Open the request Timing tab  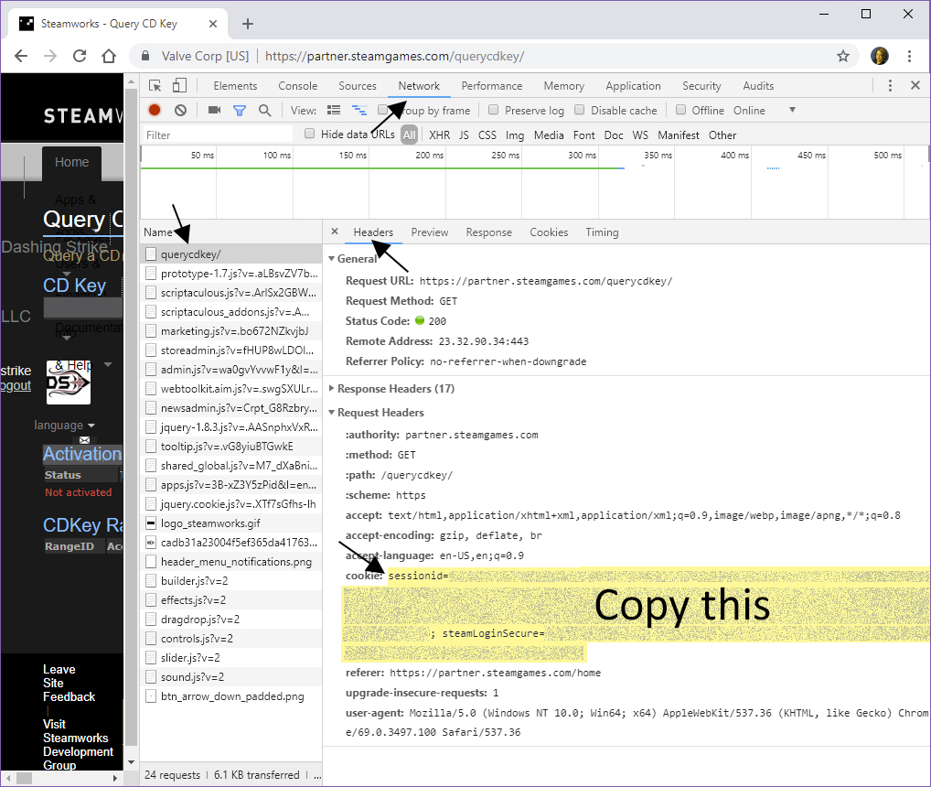click(602, 232)
